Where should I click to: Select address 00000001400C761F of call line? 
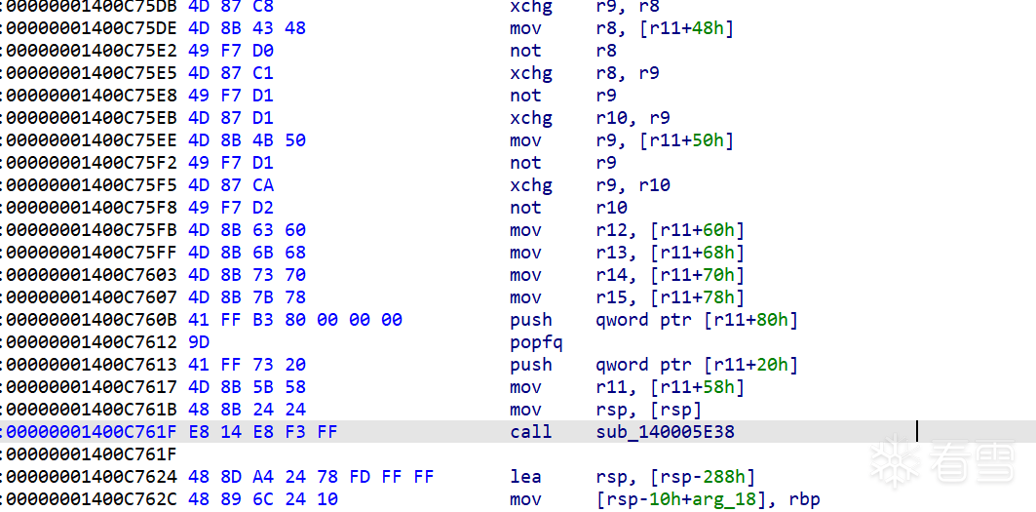[x=92, y=432]
